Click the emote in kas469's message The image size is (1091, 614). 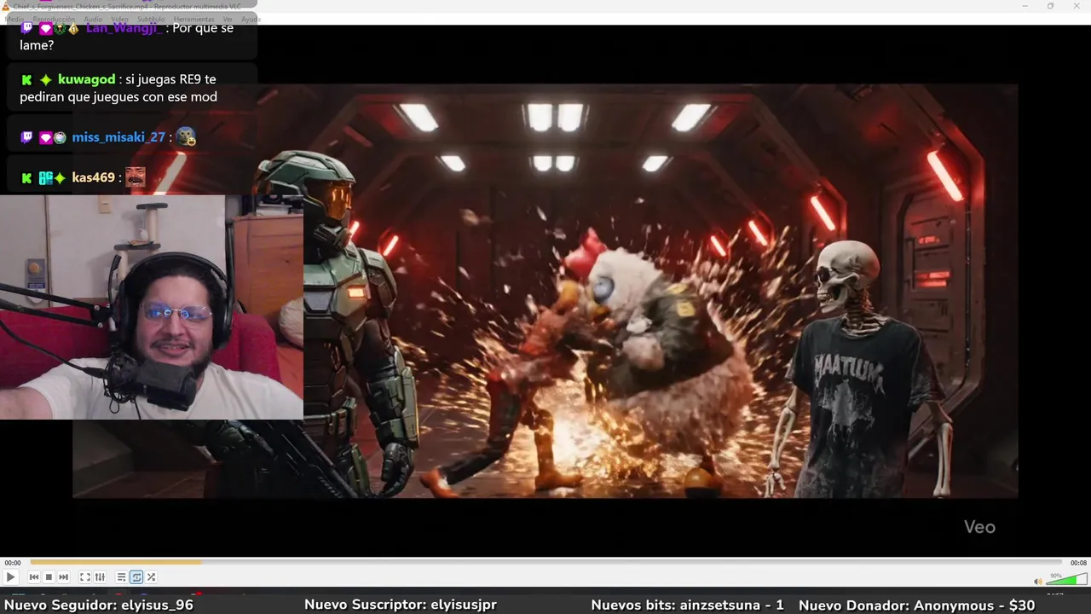[x=135, y=177]
